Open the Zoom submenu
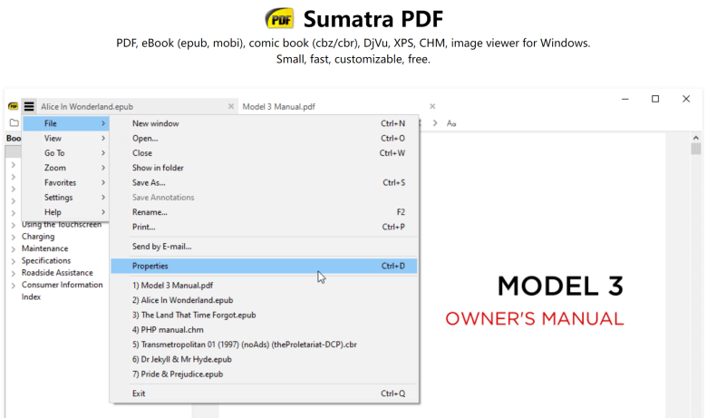 [x=66, y=168]
